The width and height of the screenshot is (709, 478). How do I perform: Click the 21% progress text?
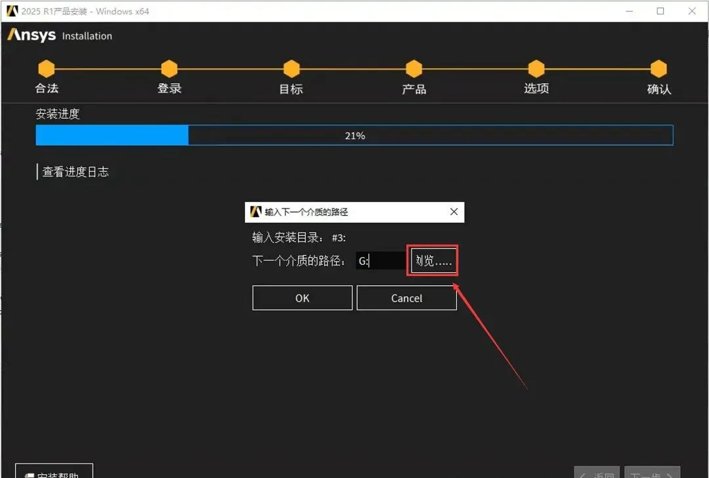point(355,136)
